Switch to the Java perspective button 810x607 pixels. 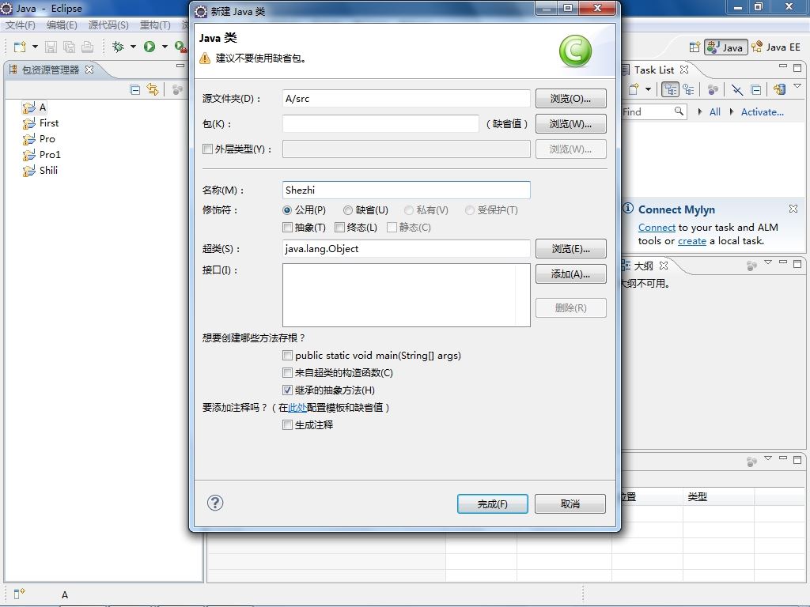coord(726,47)
